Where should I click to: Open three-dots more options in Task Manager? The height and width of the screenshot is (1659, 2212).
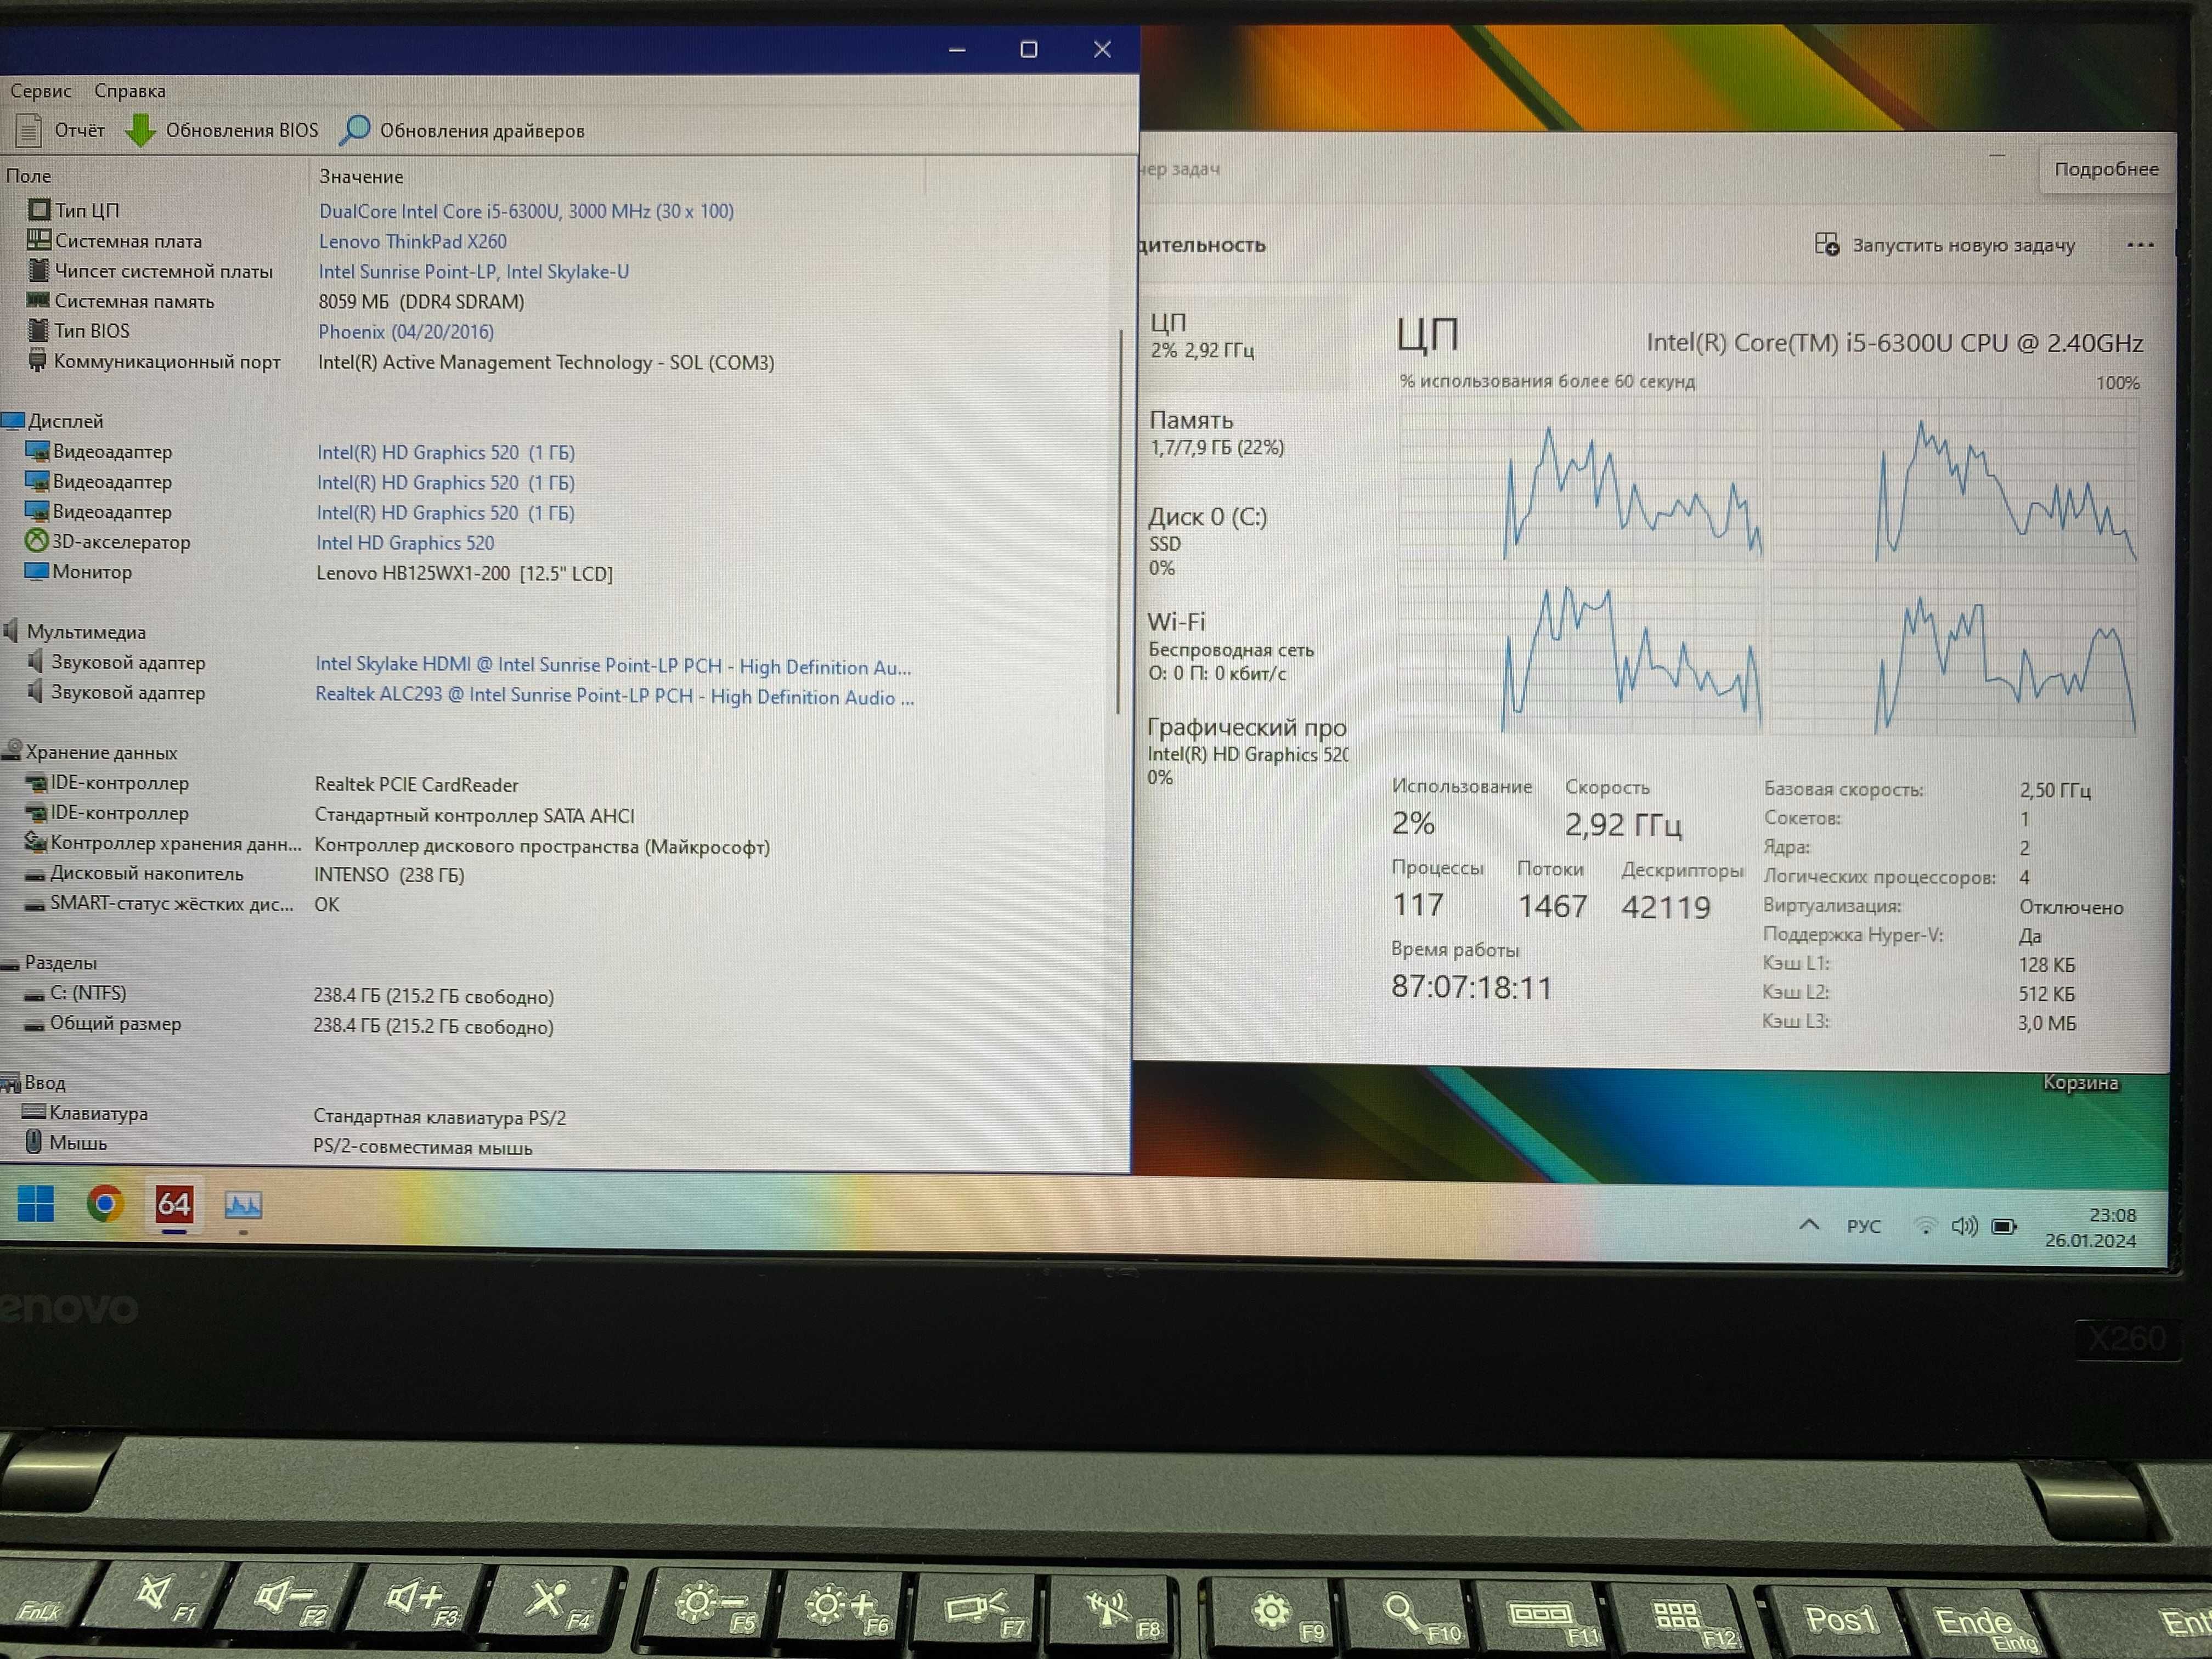[2140, 245]
